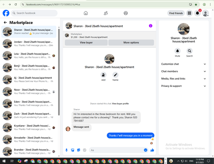Image resolution: width=214 pixels, height=164 pixels.
Task: Open Sharon conversation in list
Action: click(29, 32)
